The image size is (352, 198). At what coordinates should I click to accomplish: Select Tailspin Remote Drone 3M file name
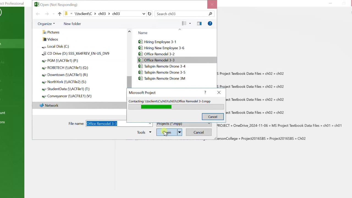pyautogui.click(x=164, y=78)
